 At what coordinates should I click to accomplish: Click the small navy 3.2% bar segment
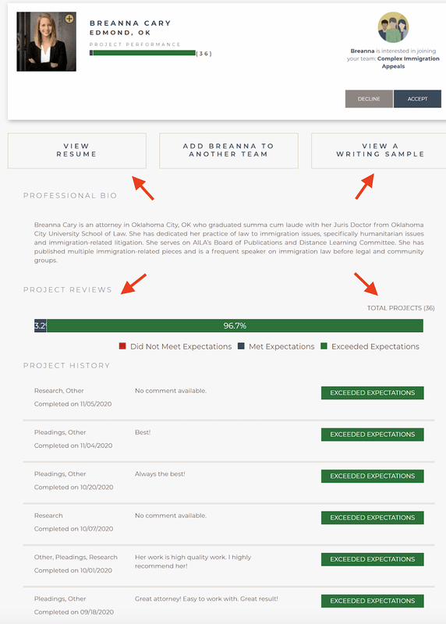click(x=41, y=325)
